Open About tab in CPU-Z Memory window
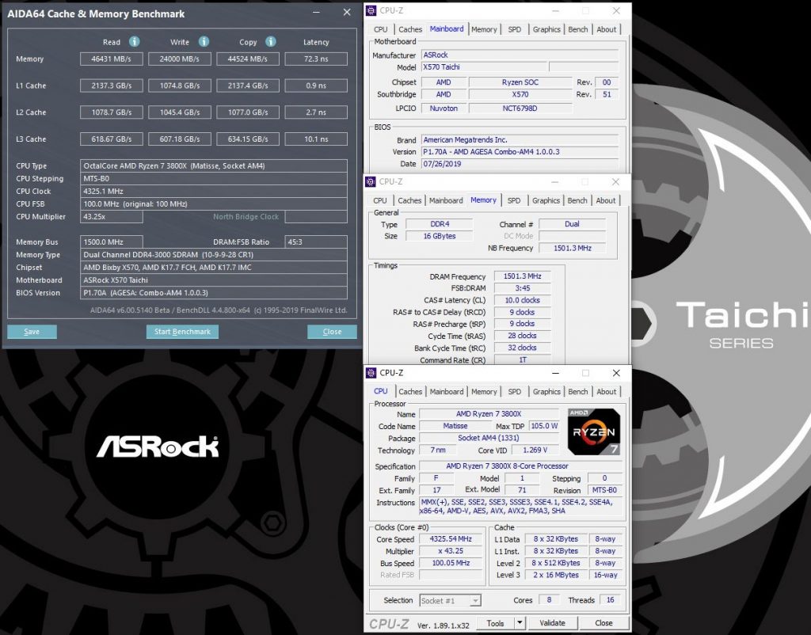The width and height of the screenshot is (811, 635). [606, 200]
